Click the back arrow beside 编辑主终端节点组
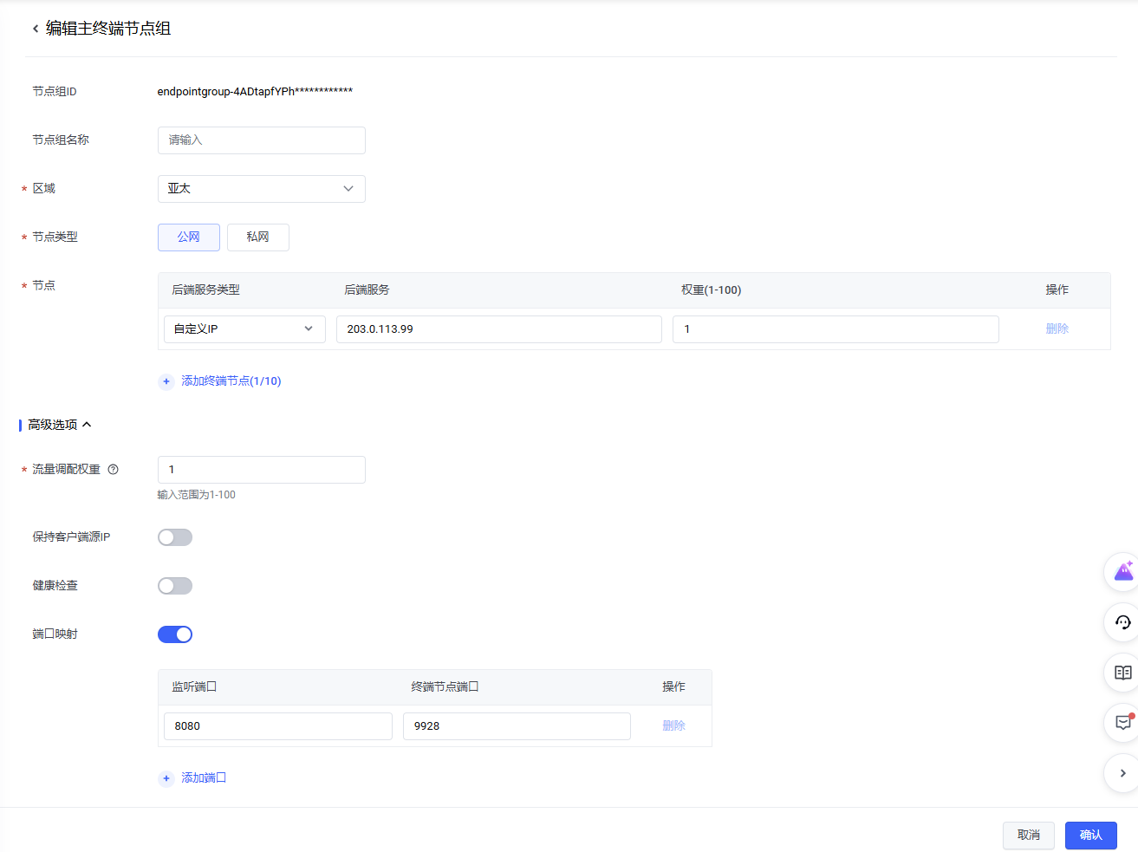The width and height of the screenshot is (1138, 852). click(x=36, y=29)
